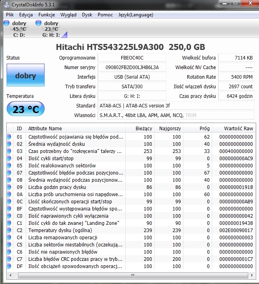Click status icon for attribute 01

pyautogui.click(x=9, y=137)
